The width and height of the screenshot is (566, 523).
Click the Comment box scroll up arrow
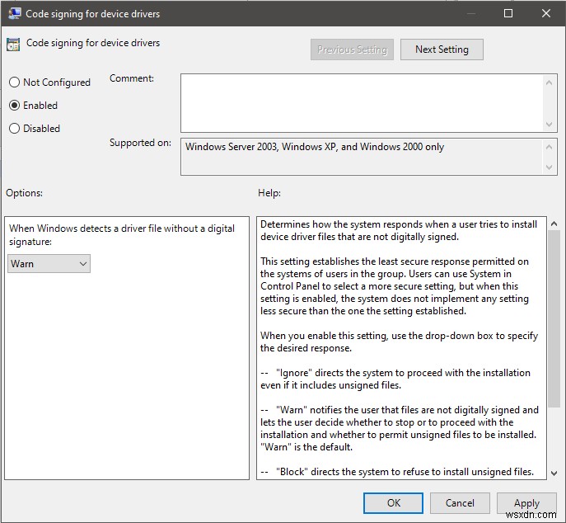coord(549,82)
